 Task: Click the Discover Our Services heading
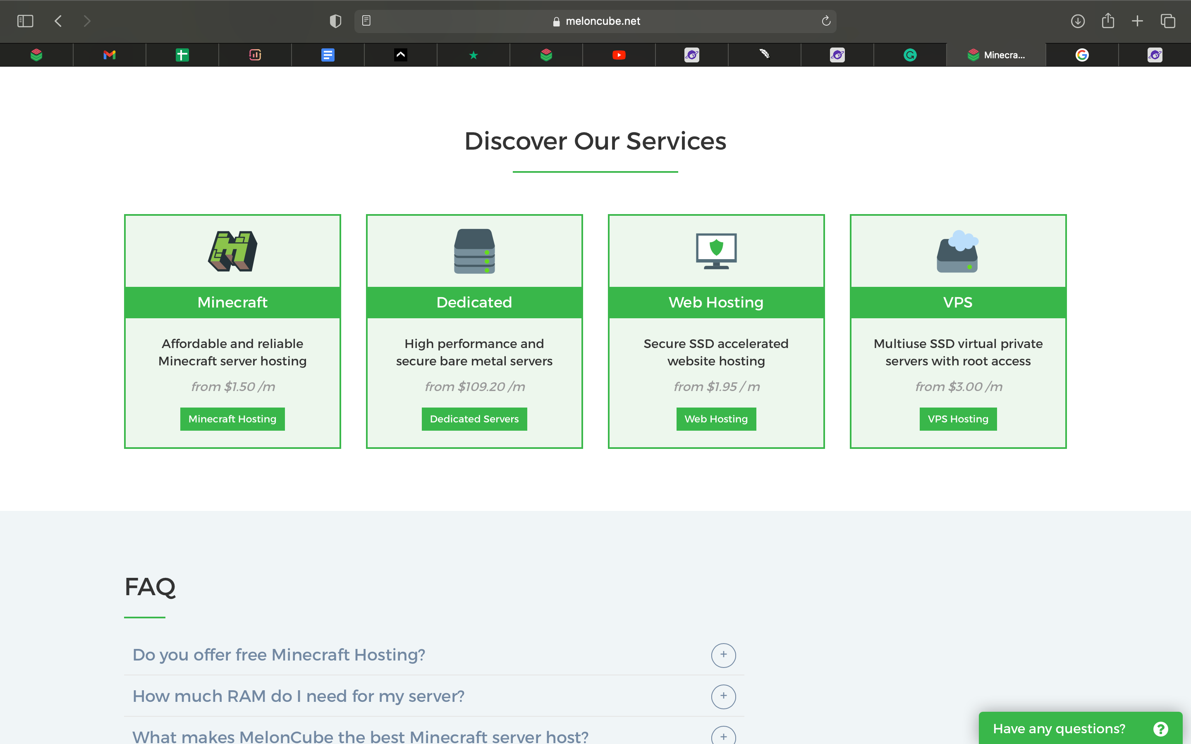point(595,141)
